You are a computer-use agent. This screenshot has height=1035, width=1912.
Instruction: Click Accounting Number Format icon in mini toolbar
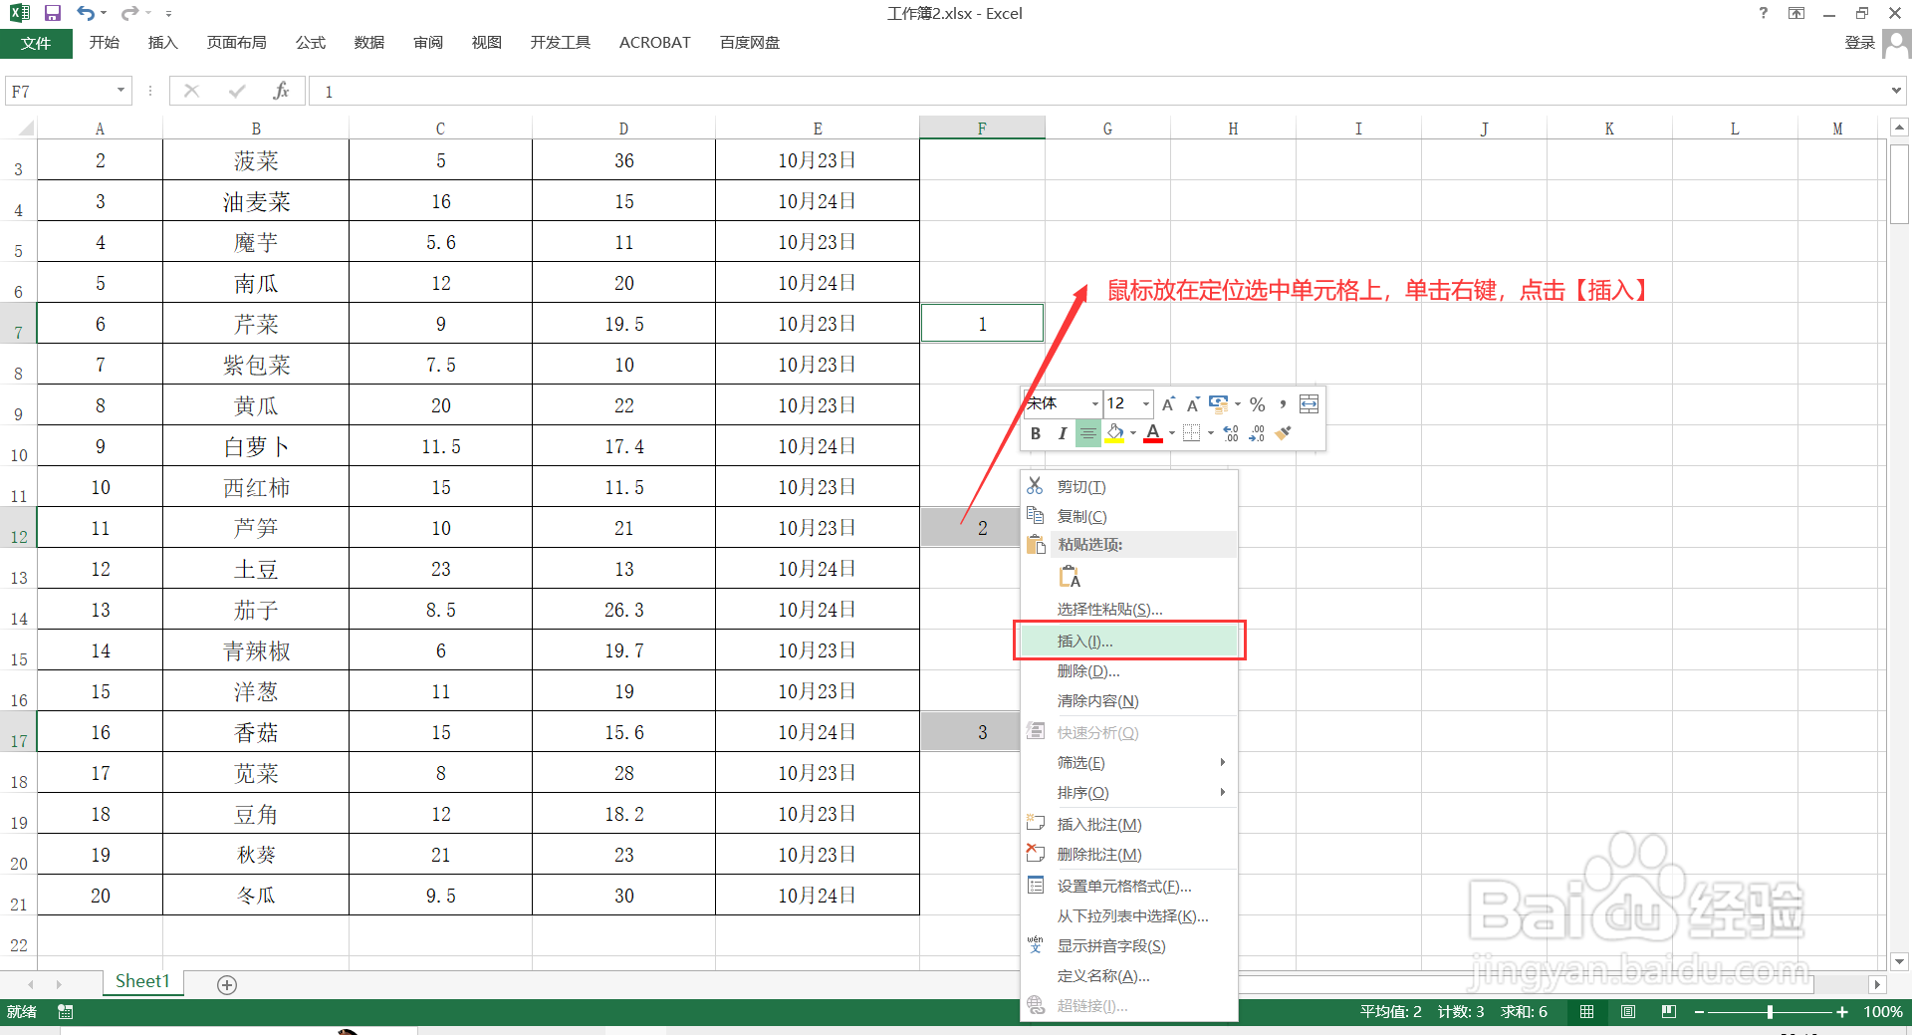(x=1219, y=403)
